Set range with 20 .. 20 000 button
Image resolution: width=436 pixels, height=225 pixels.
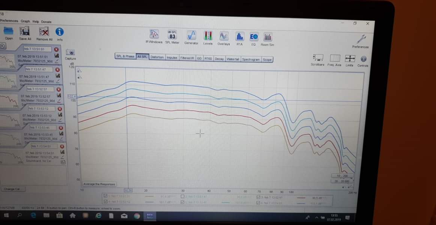coord(342,181)
